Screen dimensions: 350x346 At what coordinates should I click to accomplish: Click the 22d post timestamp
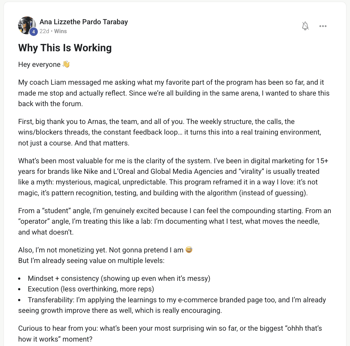point(44,31)
